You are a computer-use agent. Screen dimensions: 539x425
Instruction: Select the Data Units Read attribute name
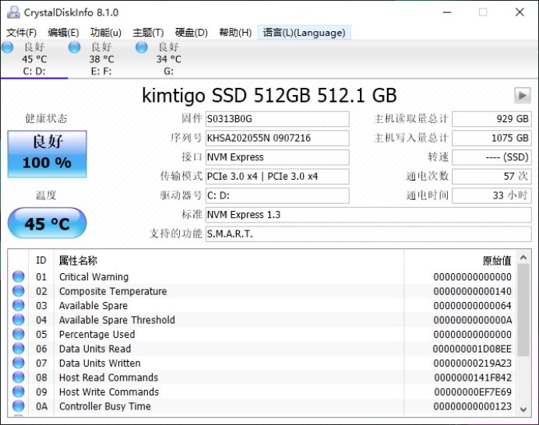95,349
